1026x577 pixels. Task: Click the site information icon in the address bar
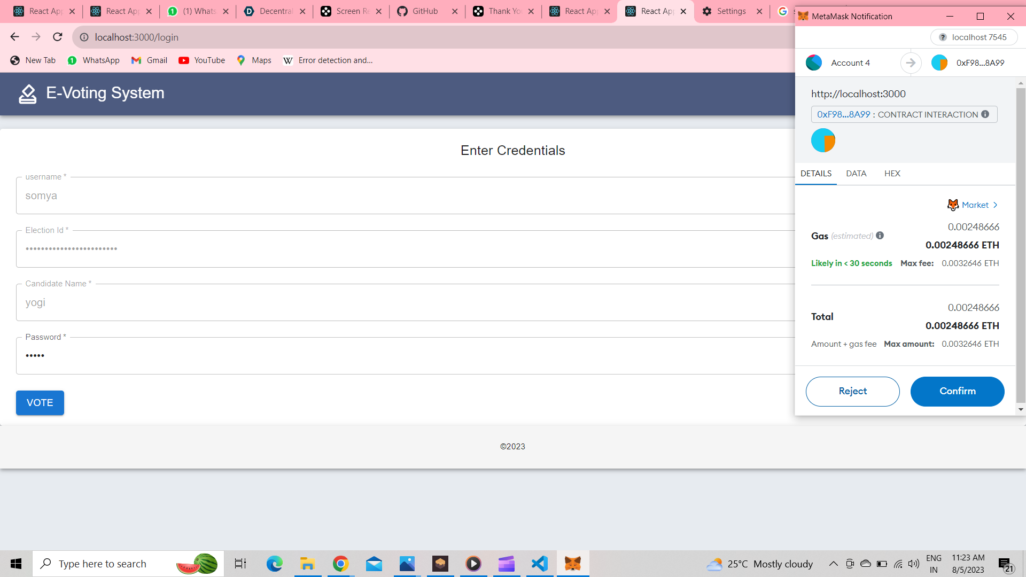84,37
